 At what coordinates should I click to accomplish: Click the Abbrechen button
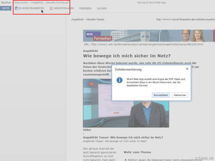[180, 95]
